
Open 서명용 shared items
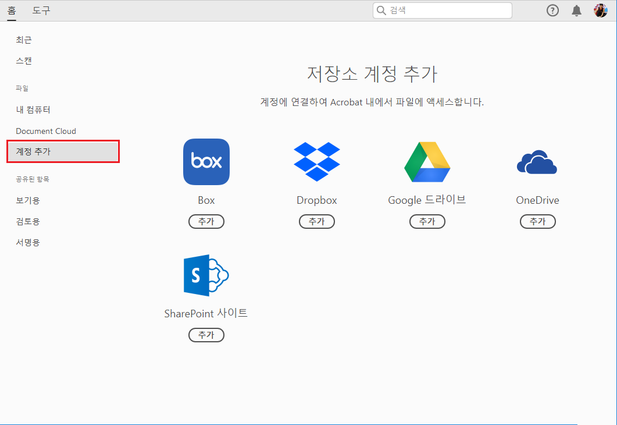27,242
